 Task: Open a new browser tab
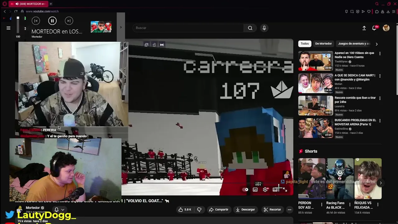coord(51,4)
